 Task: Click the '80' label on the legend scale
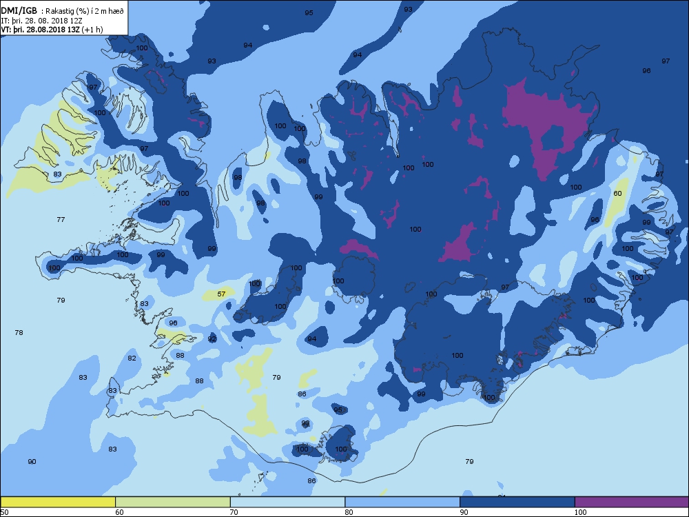349,511
